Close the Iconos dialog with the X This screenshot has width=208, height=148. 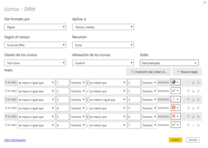click(x=205, y=3)
